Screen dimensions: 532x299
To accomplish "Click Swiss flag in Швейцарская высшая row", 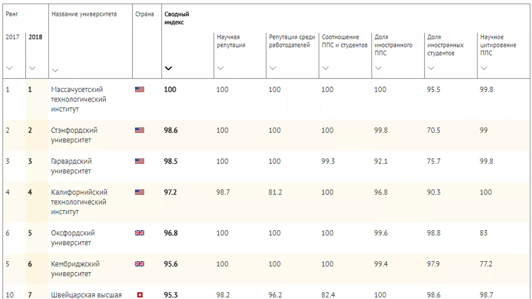I will 140,295.
